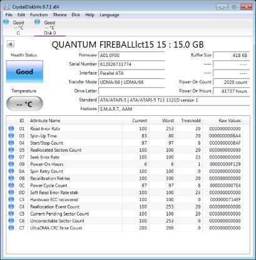
Task: Click status orb for Power Cycle Count
Action: pos(11,185)
